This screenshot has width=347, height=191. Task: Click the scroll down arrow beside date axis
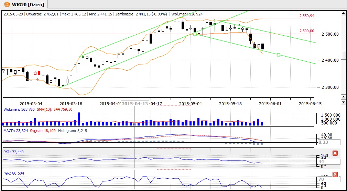[344, 102]
